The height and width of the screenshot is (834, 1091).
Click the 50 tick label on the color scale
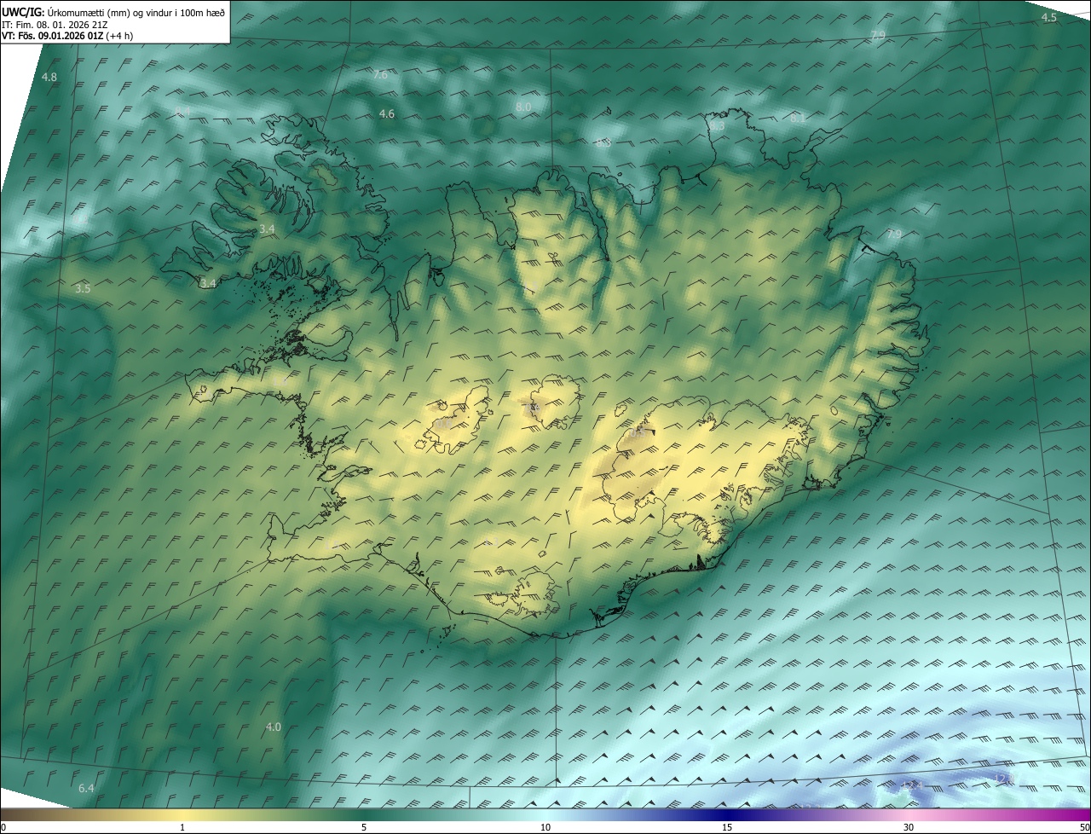[1084, 828]
